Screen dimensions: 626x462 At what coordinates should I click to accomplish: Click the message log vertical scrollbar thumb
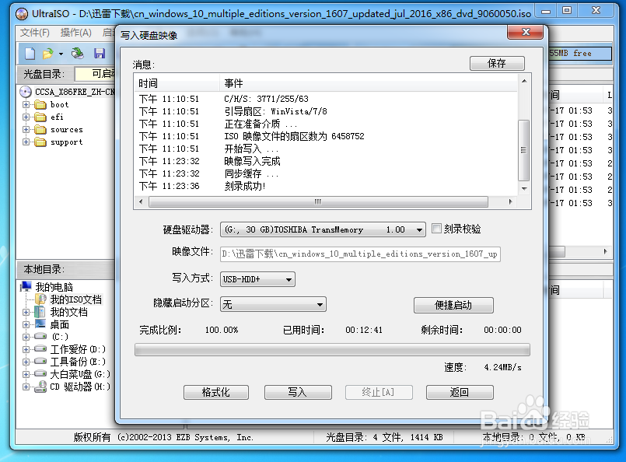point(524,150)
